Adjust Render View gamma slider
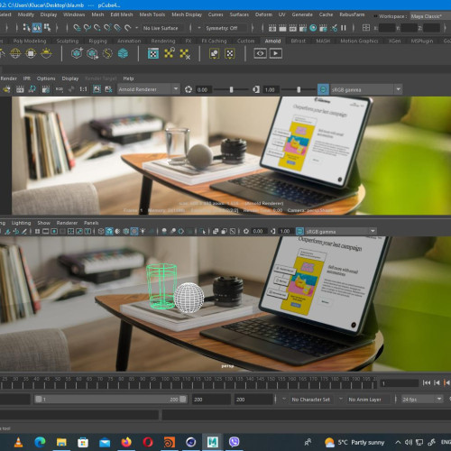451x451 pixels. coord(299,89)
